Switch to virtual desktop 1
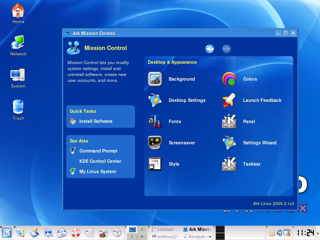The width and height of the screenshot is (320, 240). 132,229
